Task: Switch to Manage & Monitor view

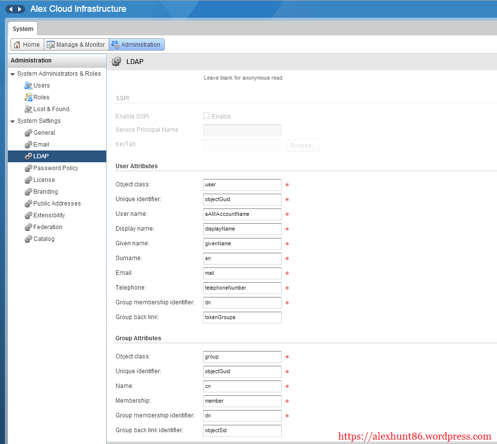Action: 76,45
